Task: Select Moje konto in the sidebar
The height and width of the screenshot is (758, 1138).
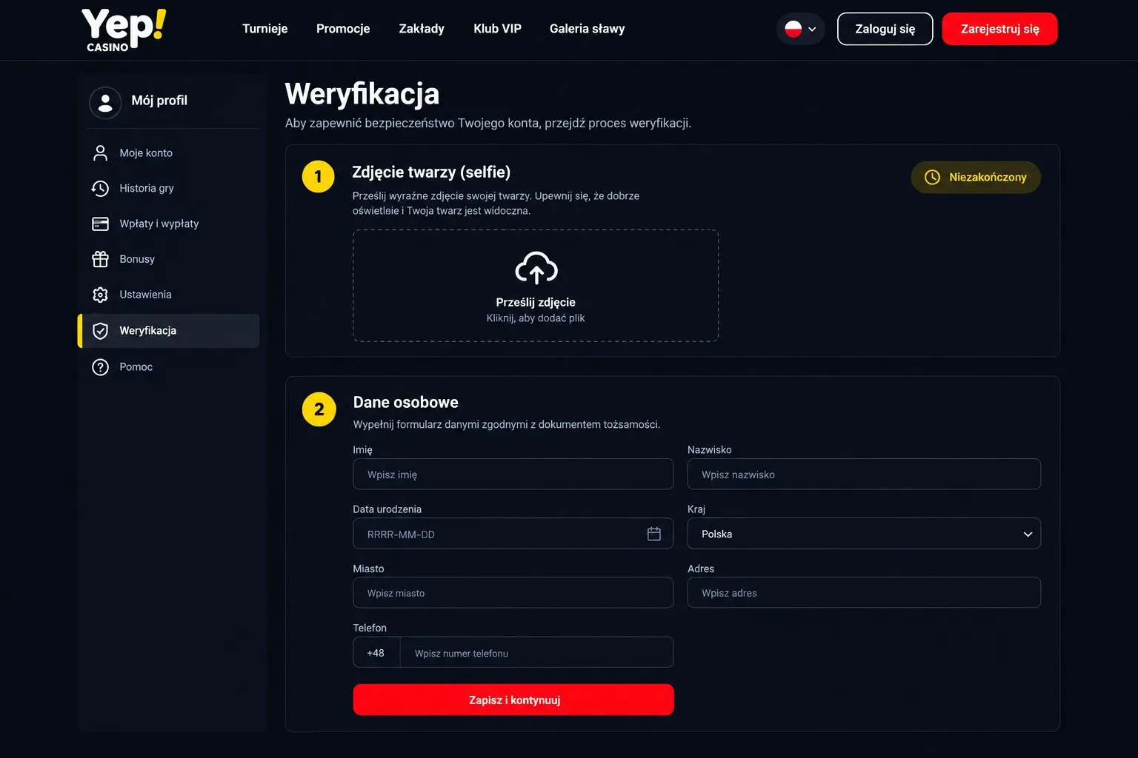Action: 169,152
